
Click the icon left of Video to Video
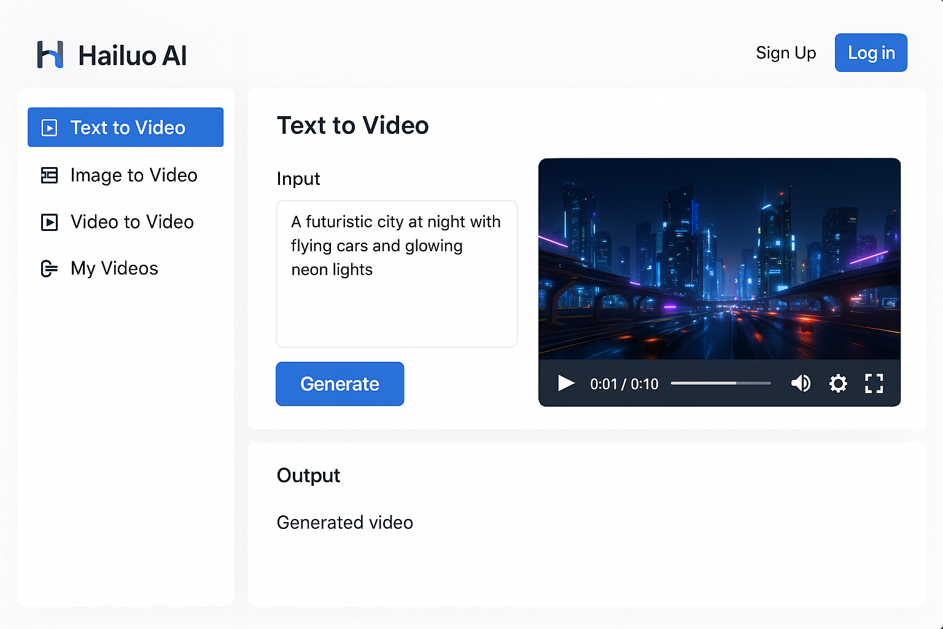click(x=49, y=222)
